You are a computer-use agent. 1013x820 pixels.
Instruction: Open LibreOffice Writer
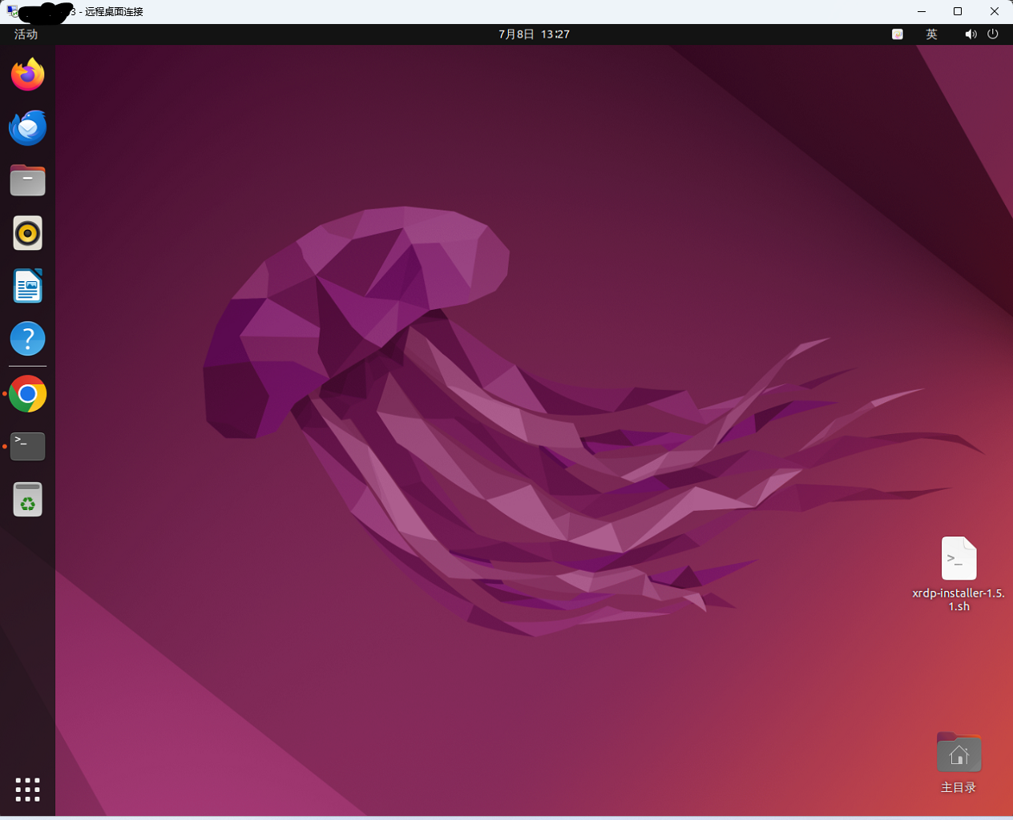click(x=28, y=286)
